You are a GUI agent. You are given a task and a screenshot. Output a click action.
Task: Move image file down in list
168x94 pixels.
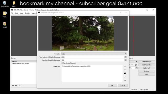coord(125,80)
